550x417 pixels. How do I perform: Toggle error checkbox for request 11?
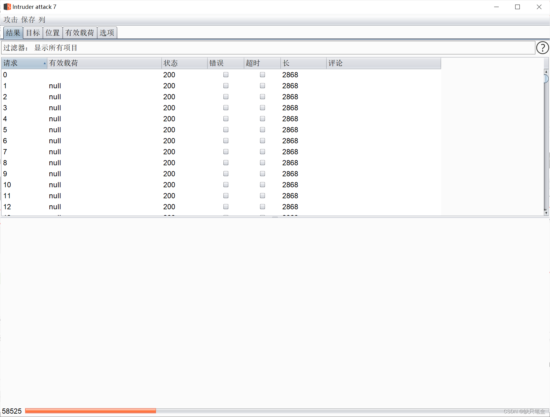coord(226,196)
